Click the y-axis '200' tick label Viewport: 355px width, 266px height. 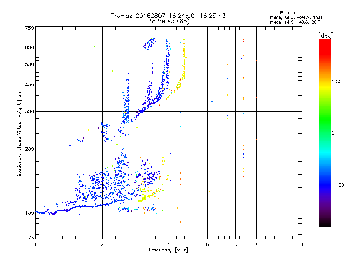[29, 149]
